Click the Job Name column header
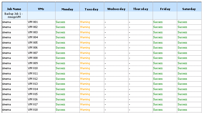Screen dimensions: 207x113 point(14,9)
